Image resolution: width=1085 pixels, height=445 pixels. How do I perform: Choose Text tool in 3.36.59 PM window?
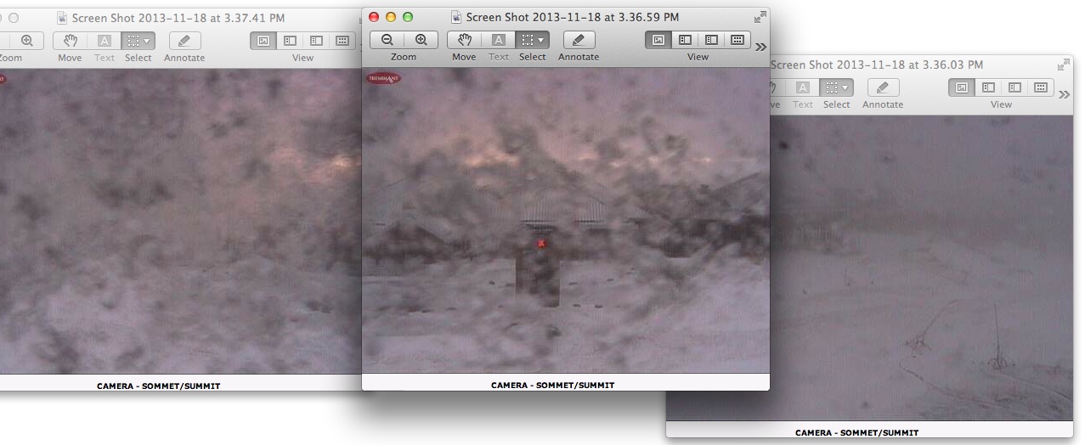[499, 40]
